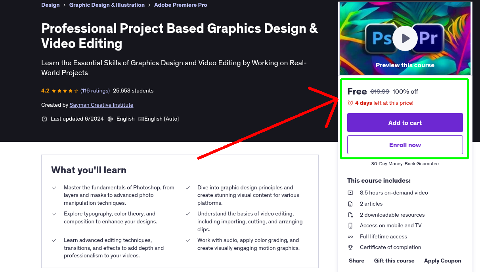
Task: Click the articles document icon
Action: pyautogui.click(x=350, y=204)
